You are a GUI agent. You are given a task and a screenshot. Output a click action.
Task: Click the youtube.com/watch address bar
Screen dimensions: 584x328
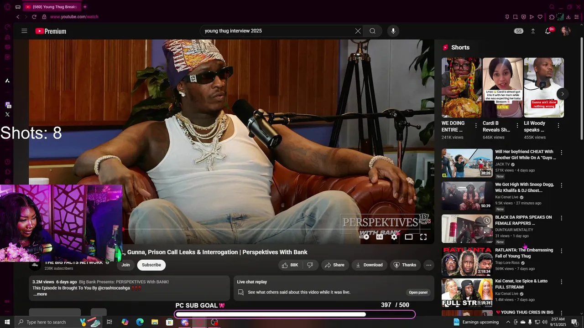(x=74, y=17)
